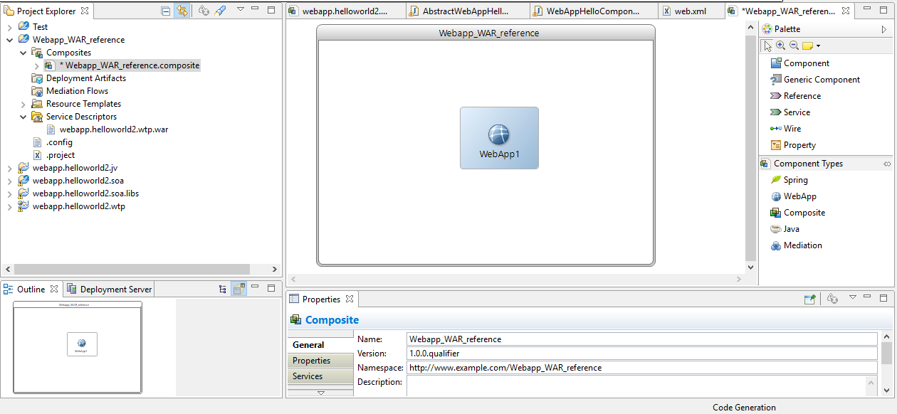The height and width of the screenshot is (414, 897).
Task: Collapse the Composites folder
Action: (23, 53)
